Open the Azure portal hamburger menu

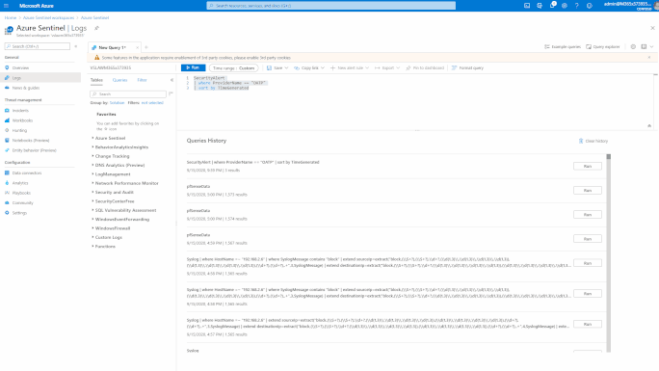6,6
